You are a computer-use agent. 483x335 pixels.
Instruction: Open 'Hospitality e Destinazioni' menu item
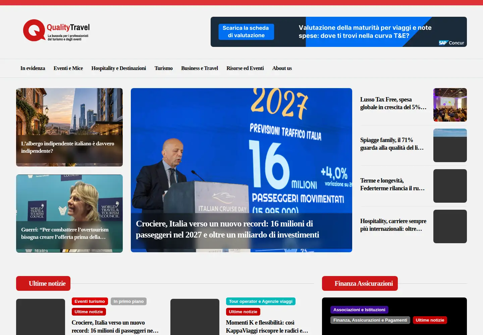click(x=119, y=68)
